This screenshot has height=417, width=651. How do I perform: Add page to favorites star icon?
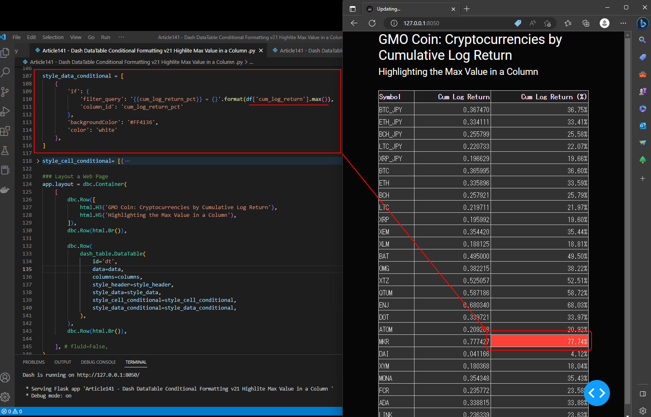[547, 23]
